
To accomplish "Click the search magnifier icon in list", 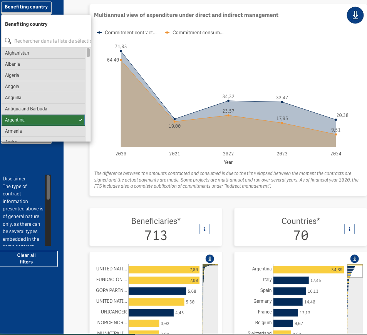I will (x=8, y=41).
